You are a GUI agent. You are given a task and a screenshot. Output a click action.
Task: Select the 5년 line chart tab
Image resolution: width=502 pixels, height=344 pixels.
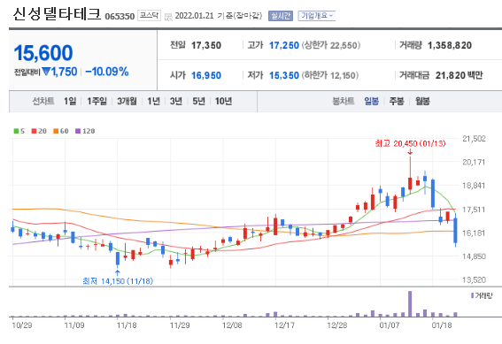pyautogui.click(x=198, y=102)
